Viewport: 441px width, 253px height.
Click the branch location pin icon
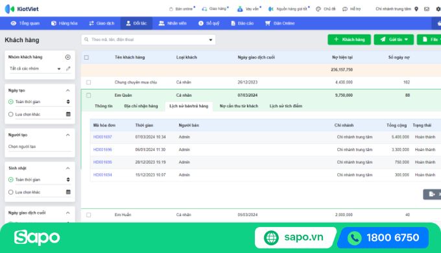pos(416,9)
